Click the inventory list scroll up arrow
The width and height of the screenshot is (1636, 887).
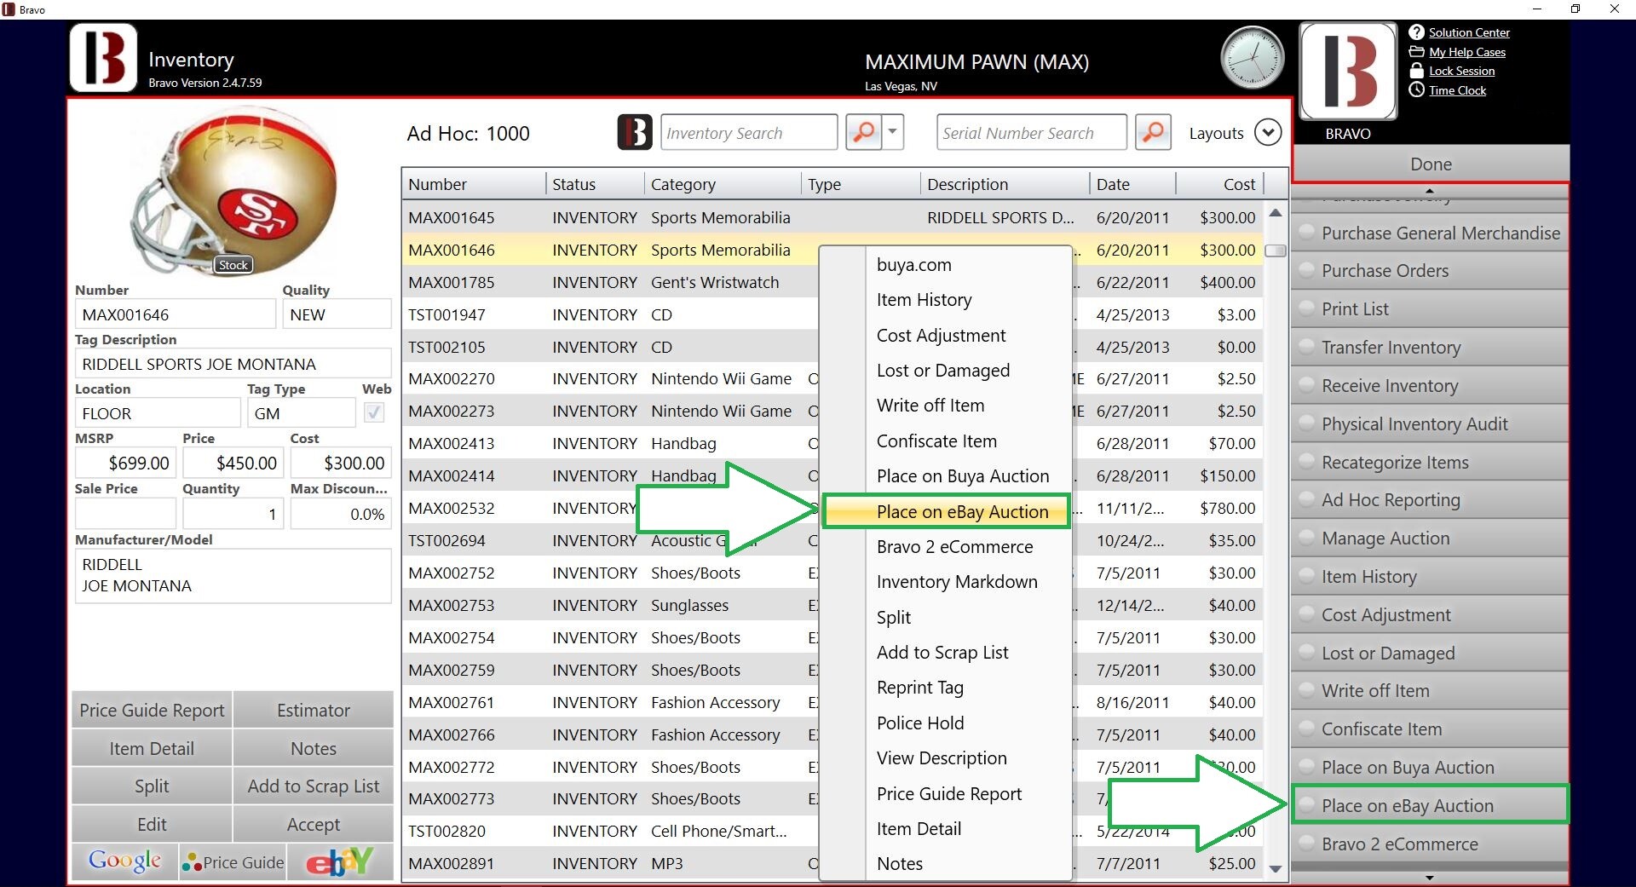(x=1276, y=213)
